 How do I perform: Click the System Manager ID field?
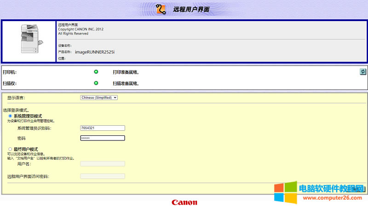103,128
